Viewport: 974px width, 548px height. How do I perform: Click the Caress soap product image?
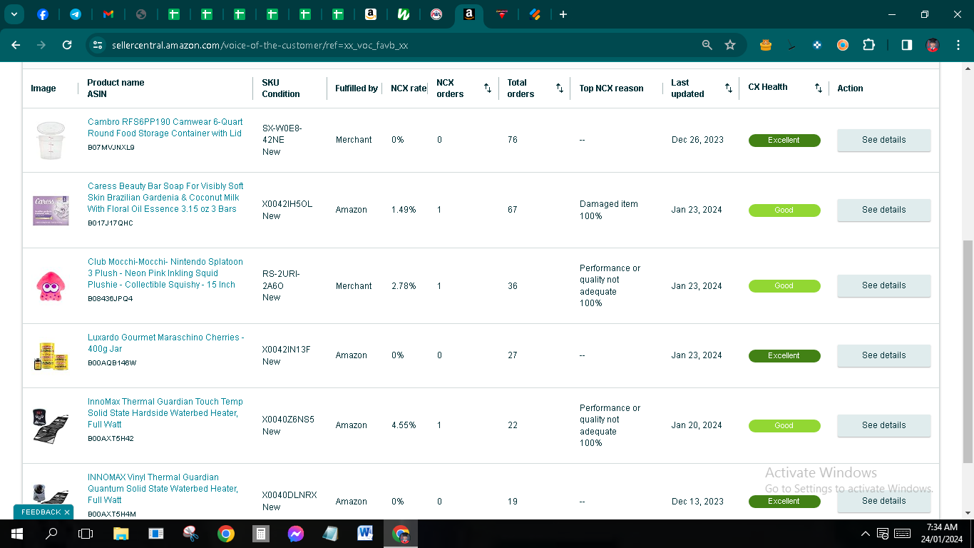coord(51,210)
